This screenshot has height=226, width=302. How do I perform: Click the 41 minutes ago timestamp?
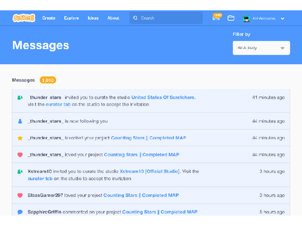[269, 97]
